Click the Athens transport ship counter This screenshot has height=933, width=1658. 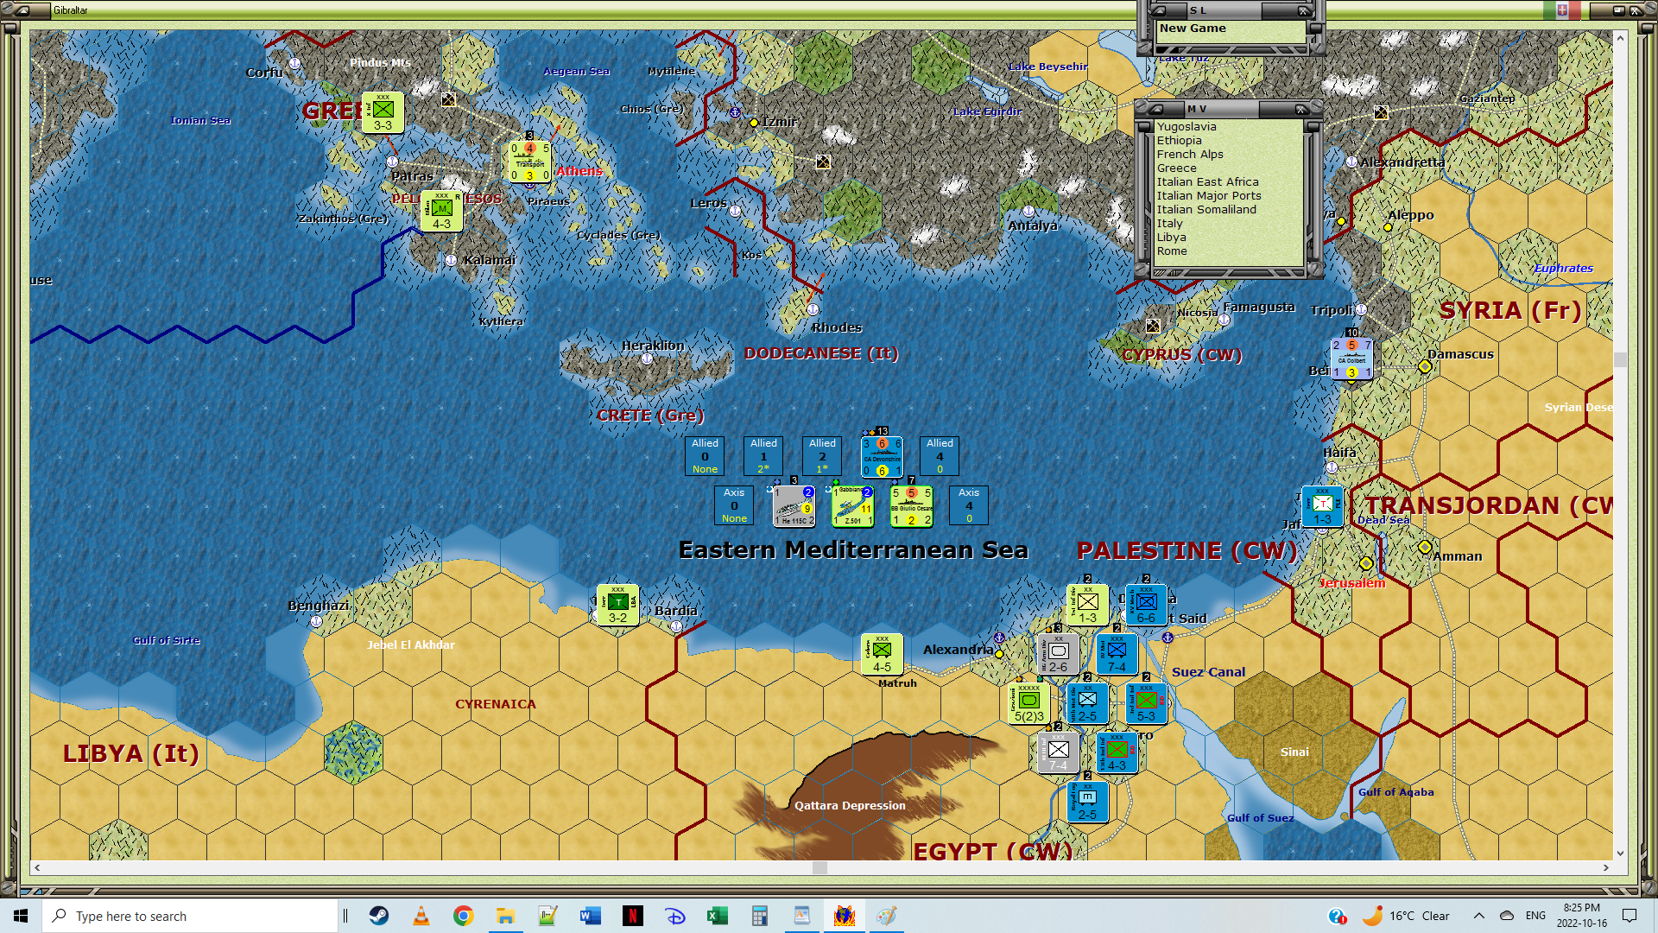pyautogui.click(x=529, y=162)
